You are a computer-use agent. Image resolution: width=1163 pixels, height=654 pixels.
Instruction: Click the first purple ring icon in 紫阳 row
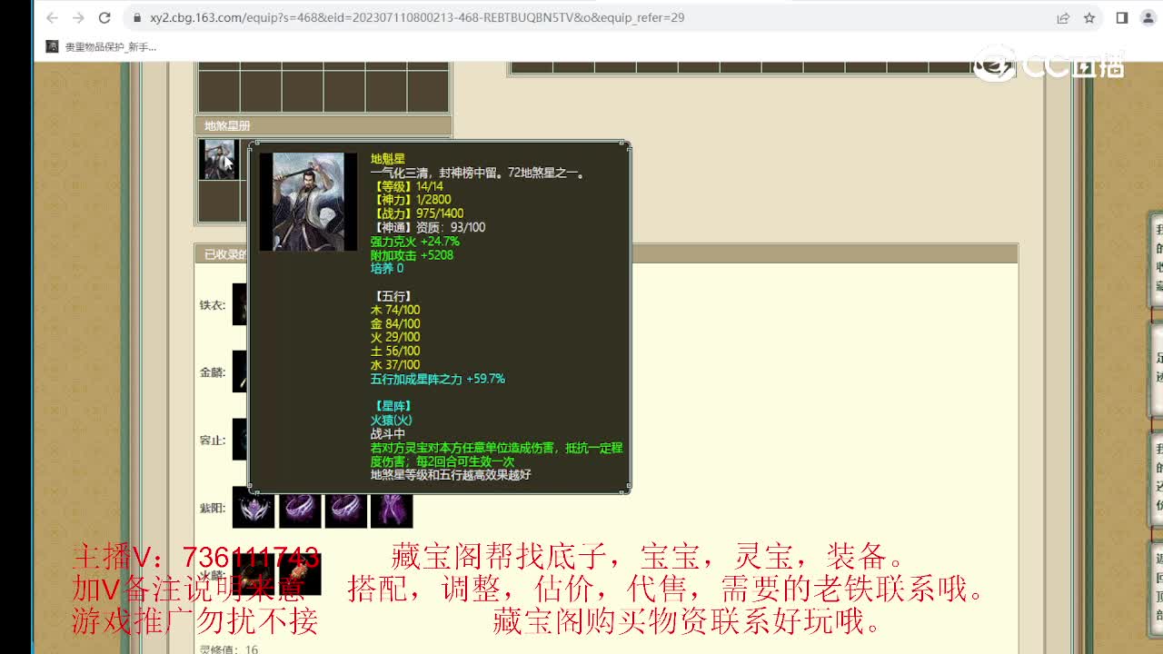point(300,510)
